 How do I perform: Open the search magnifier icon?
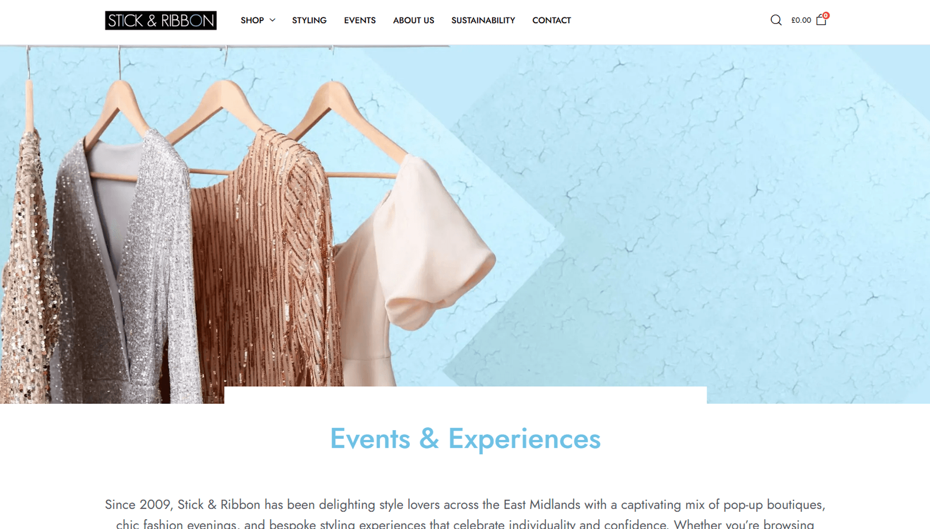click(x=776, y=20)
